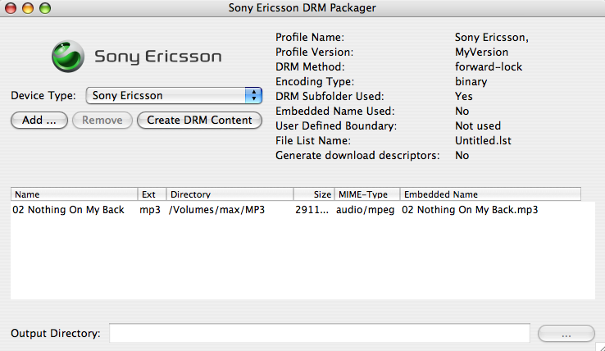
Task: Click the audio/mpeg MIME-Type cell
Action: (x=366, y=210)
